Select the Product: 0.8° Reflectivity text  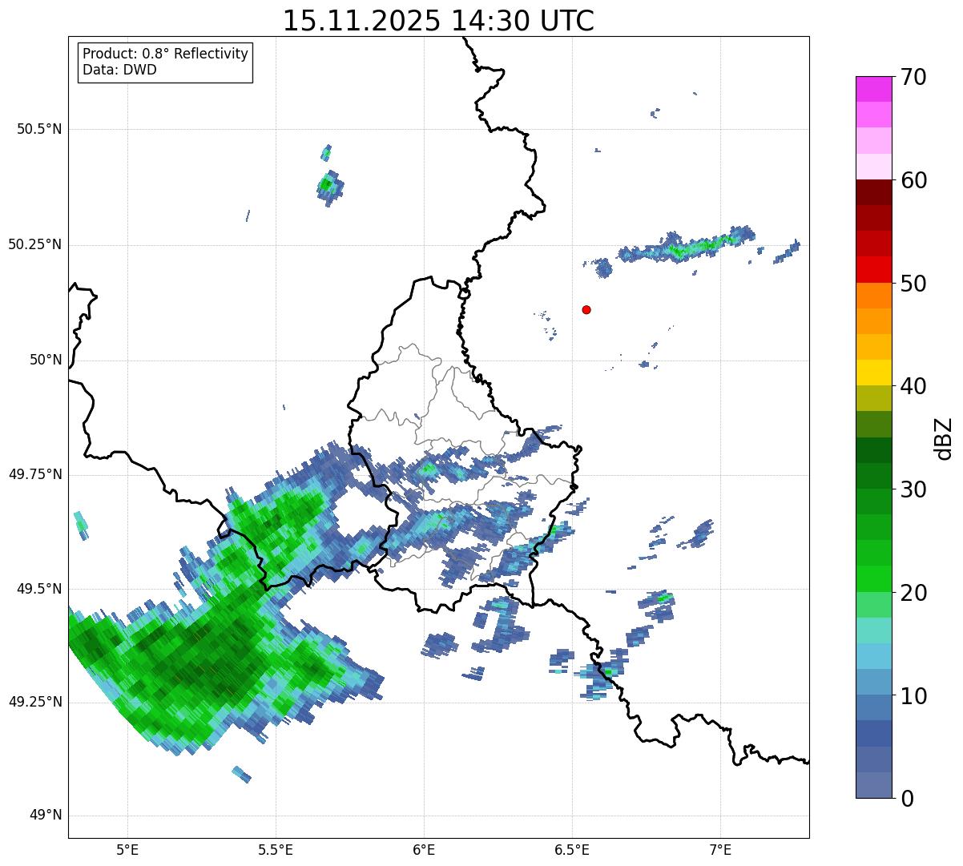tap(166, 54)
